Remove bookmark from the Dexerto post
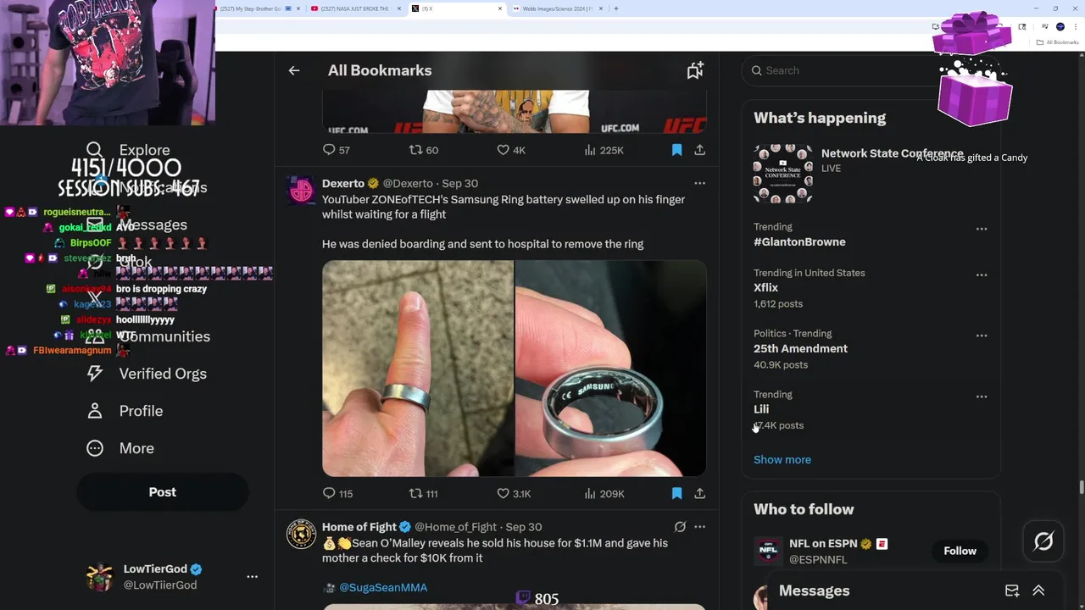 pos(676,493)
